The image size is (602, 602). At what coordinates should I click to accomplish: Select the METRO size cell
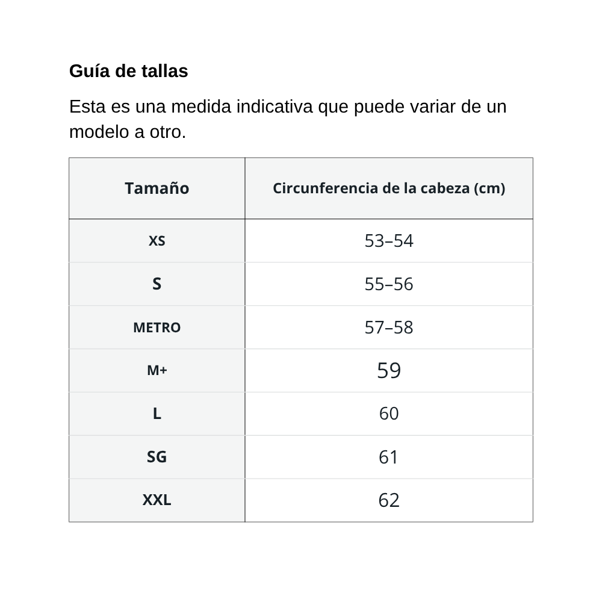(x=157, y=327)
